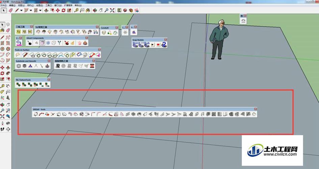Expand the arc tool dropdown arrow
Screen dimensions: 319x169
tap(31, 10)
